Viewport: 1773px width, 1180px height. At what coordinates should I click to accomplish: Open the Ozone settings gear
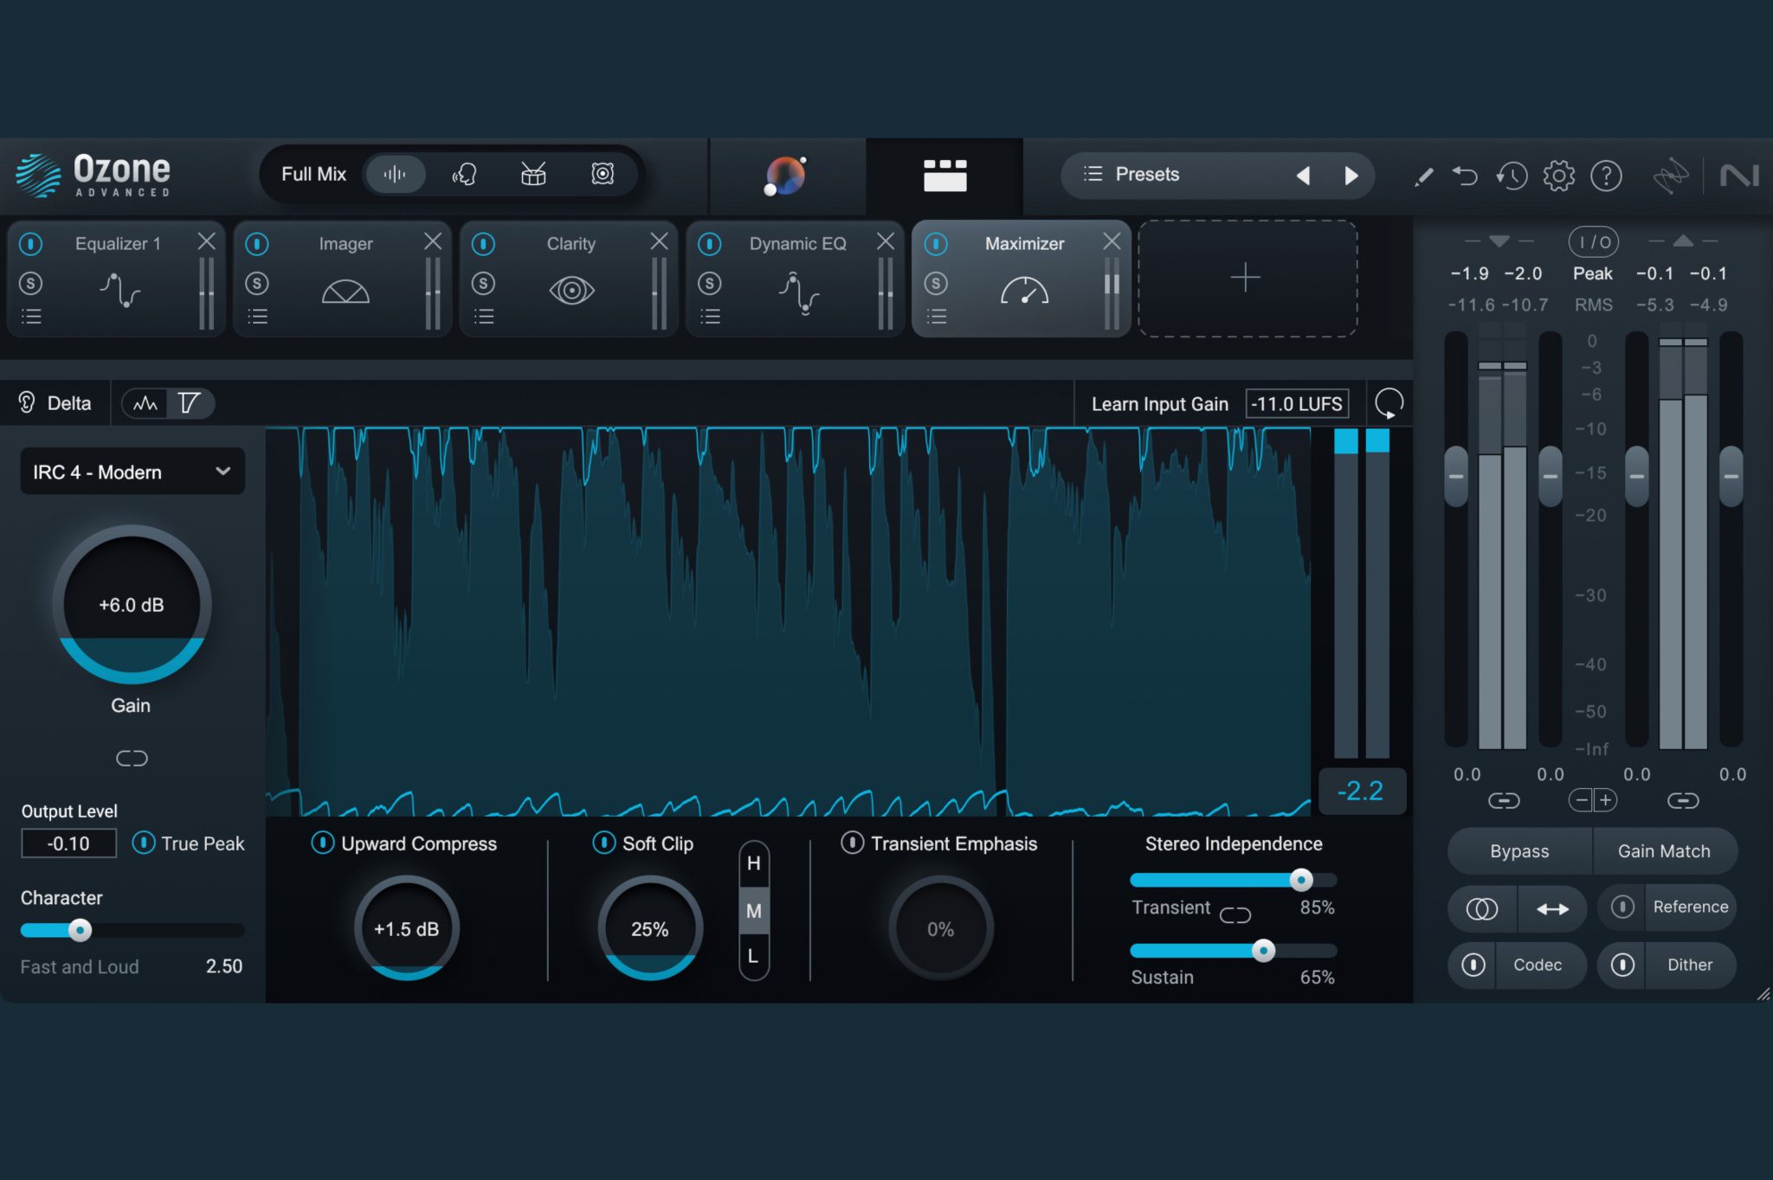click(x=1559, y=175)
